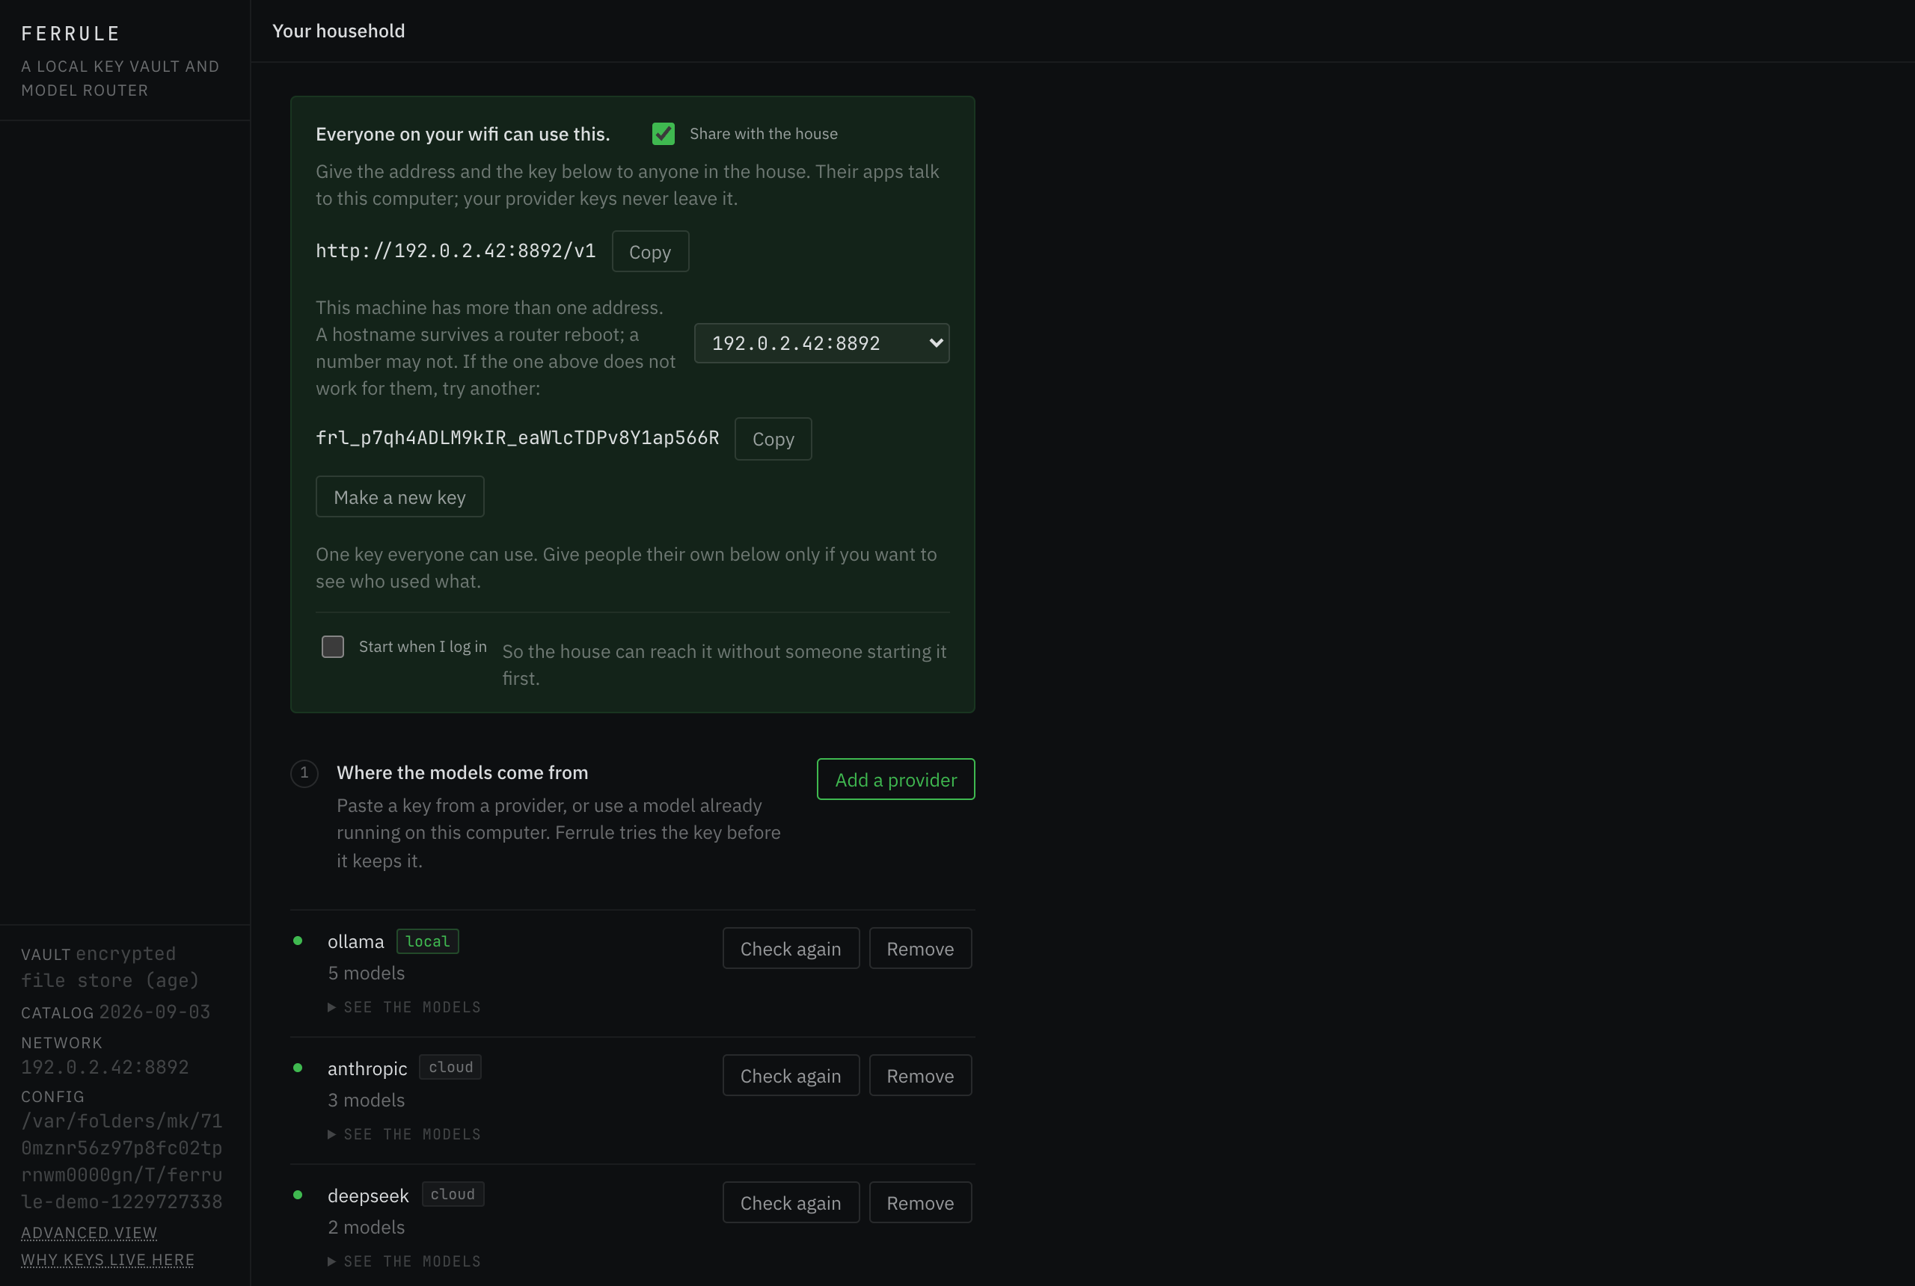The image size is (1915, 1286).
Task: Click the http://192.0.2.42:8892/v1 address text
Action: [456, 251]
